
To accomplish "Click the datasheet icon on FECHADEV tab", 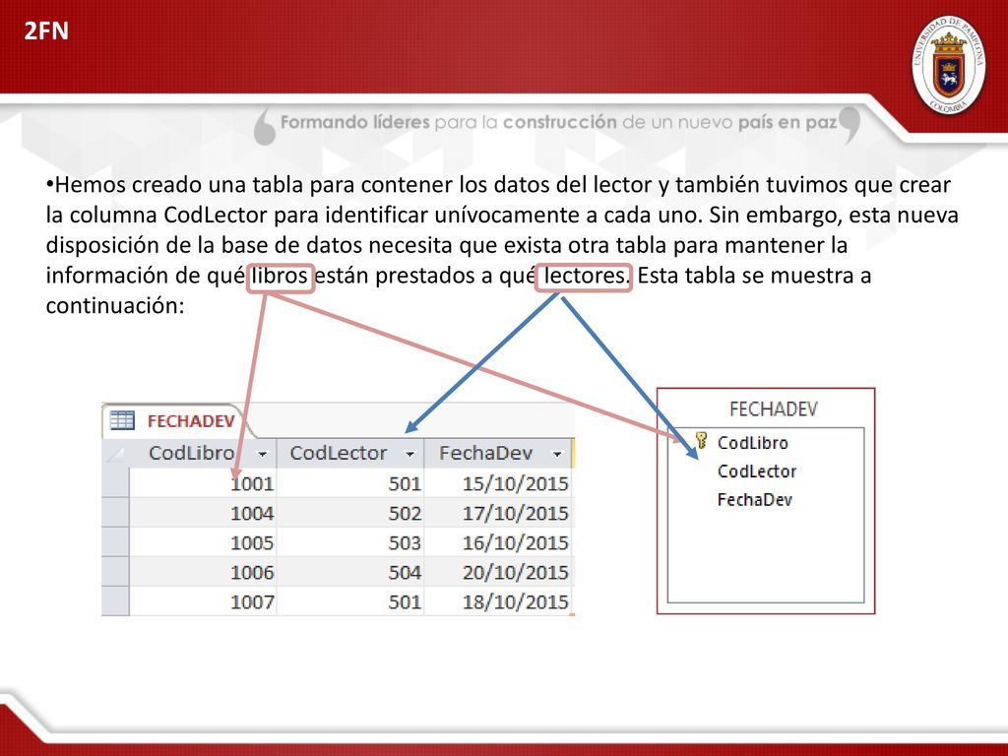I will coord(122,420).
